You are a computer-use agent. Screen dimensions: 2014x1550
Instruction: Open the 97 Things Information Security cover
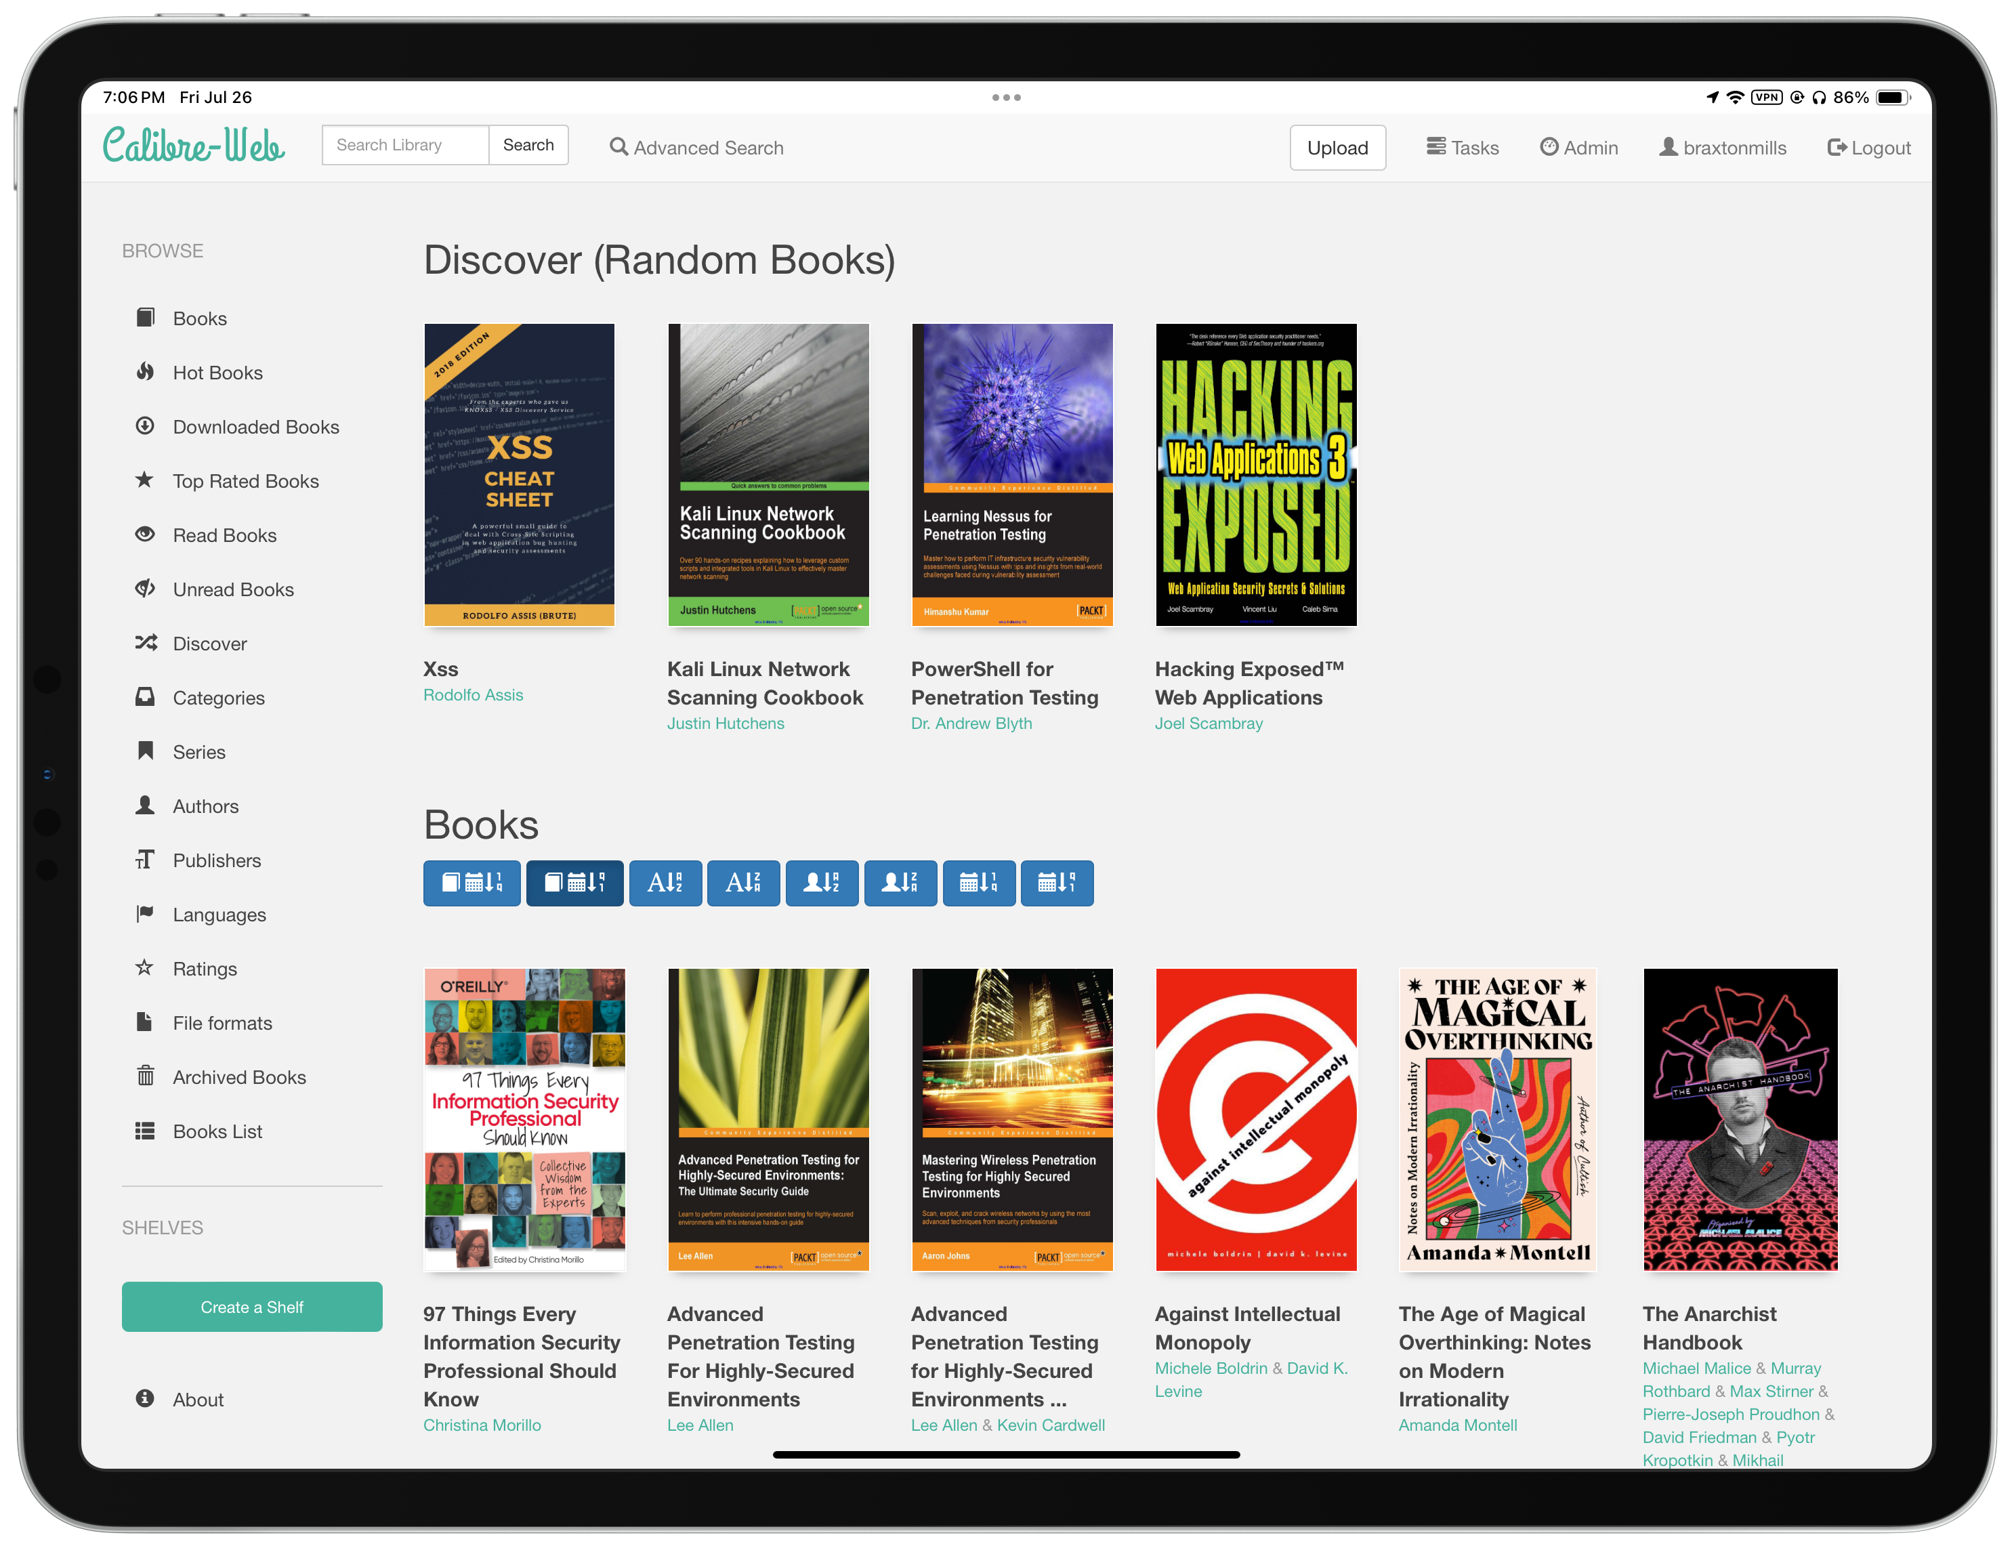(x=525, y=1119)
